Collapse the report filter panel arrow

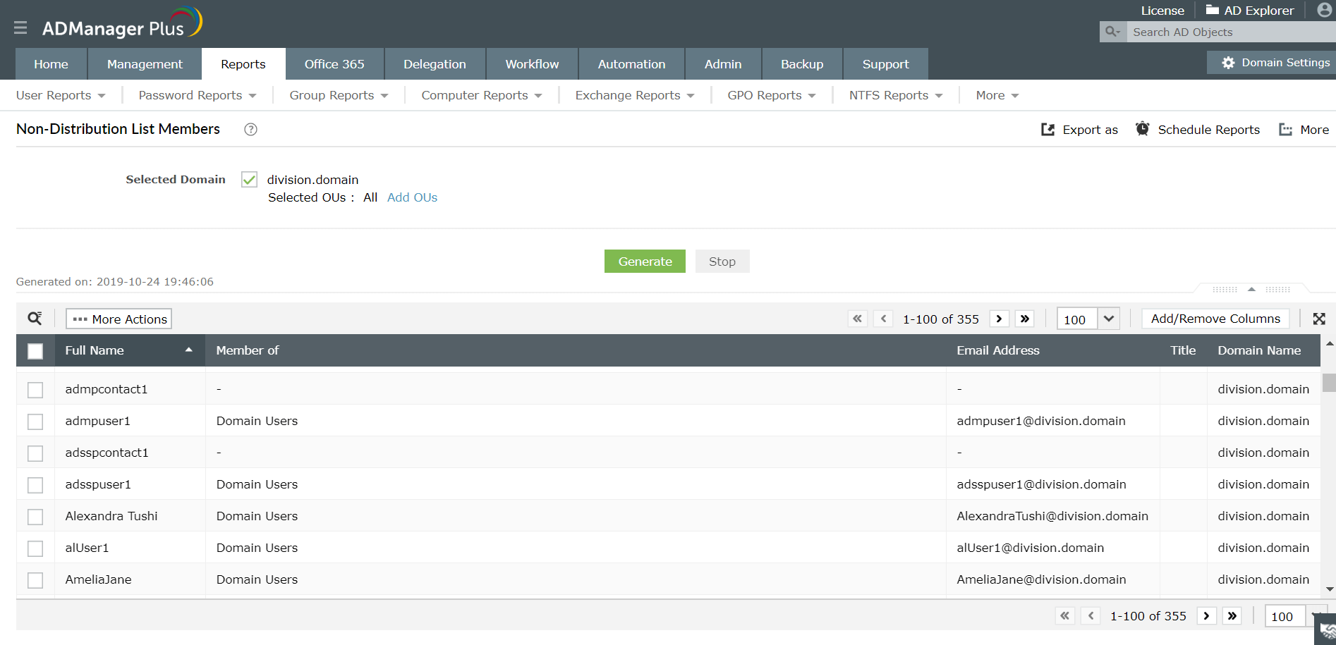pyautogui.click(x=1251, y=289)
